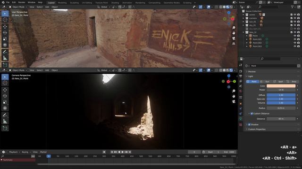Select the Cursor tool in top viewport
Image resolution: width=302 pixels, height=169 pixels.
point(5,20)
